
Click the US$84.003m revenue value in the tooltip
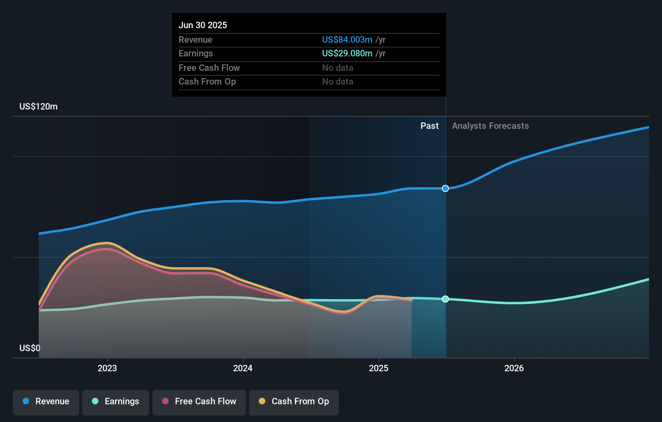coord(347,39)
